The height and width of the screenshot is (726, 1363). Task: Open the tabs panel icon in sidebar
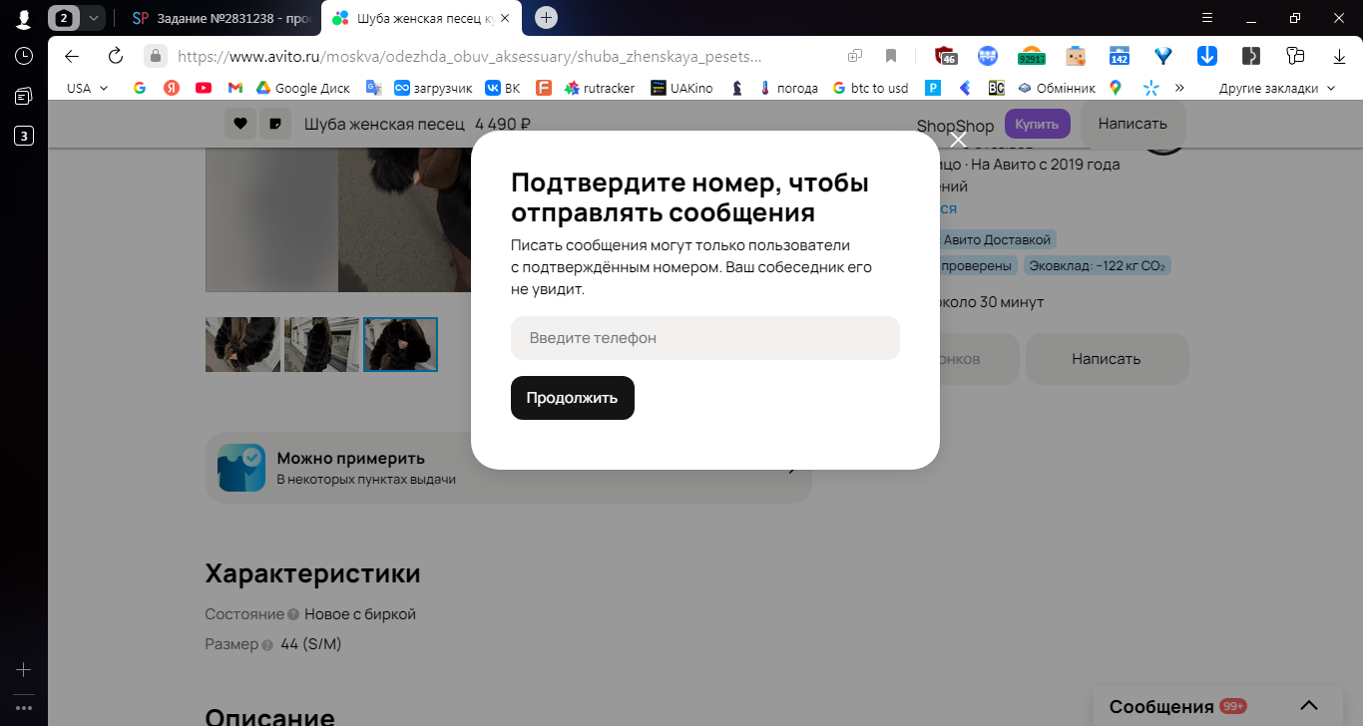pyautogui.click(x=24, y=96)
